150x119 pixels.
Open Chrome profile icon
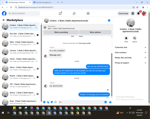click(x=143, y=7)
